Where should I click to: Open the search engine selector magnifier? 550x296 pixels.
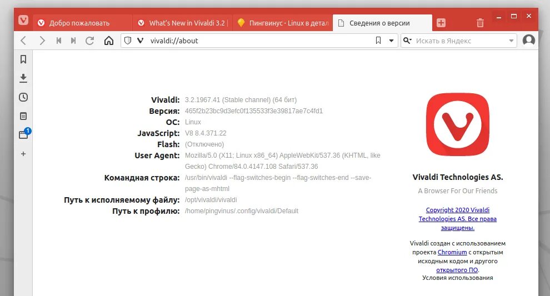407,41
